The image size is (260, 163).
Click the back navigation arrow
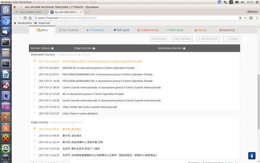[x=15, y=18]
